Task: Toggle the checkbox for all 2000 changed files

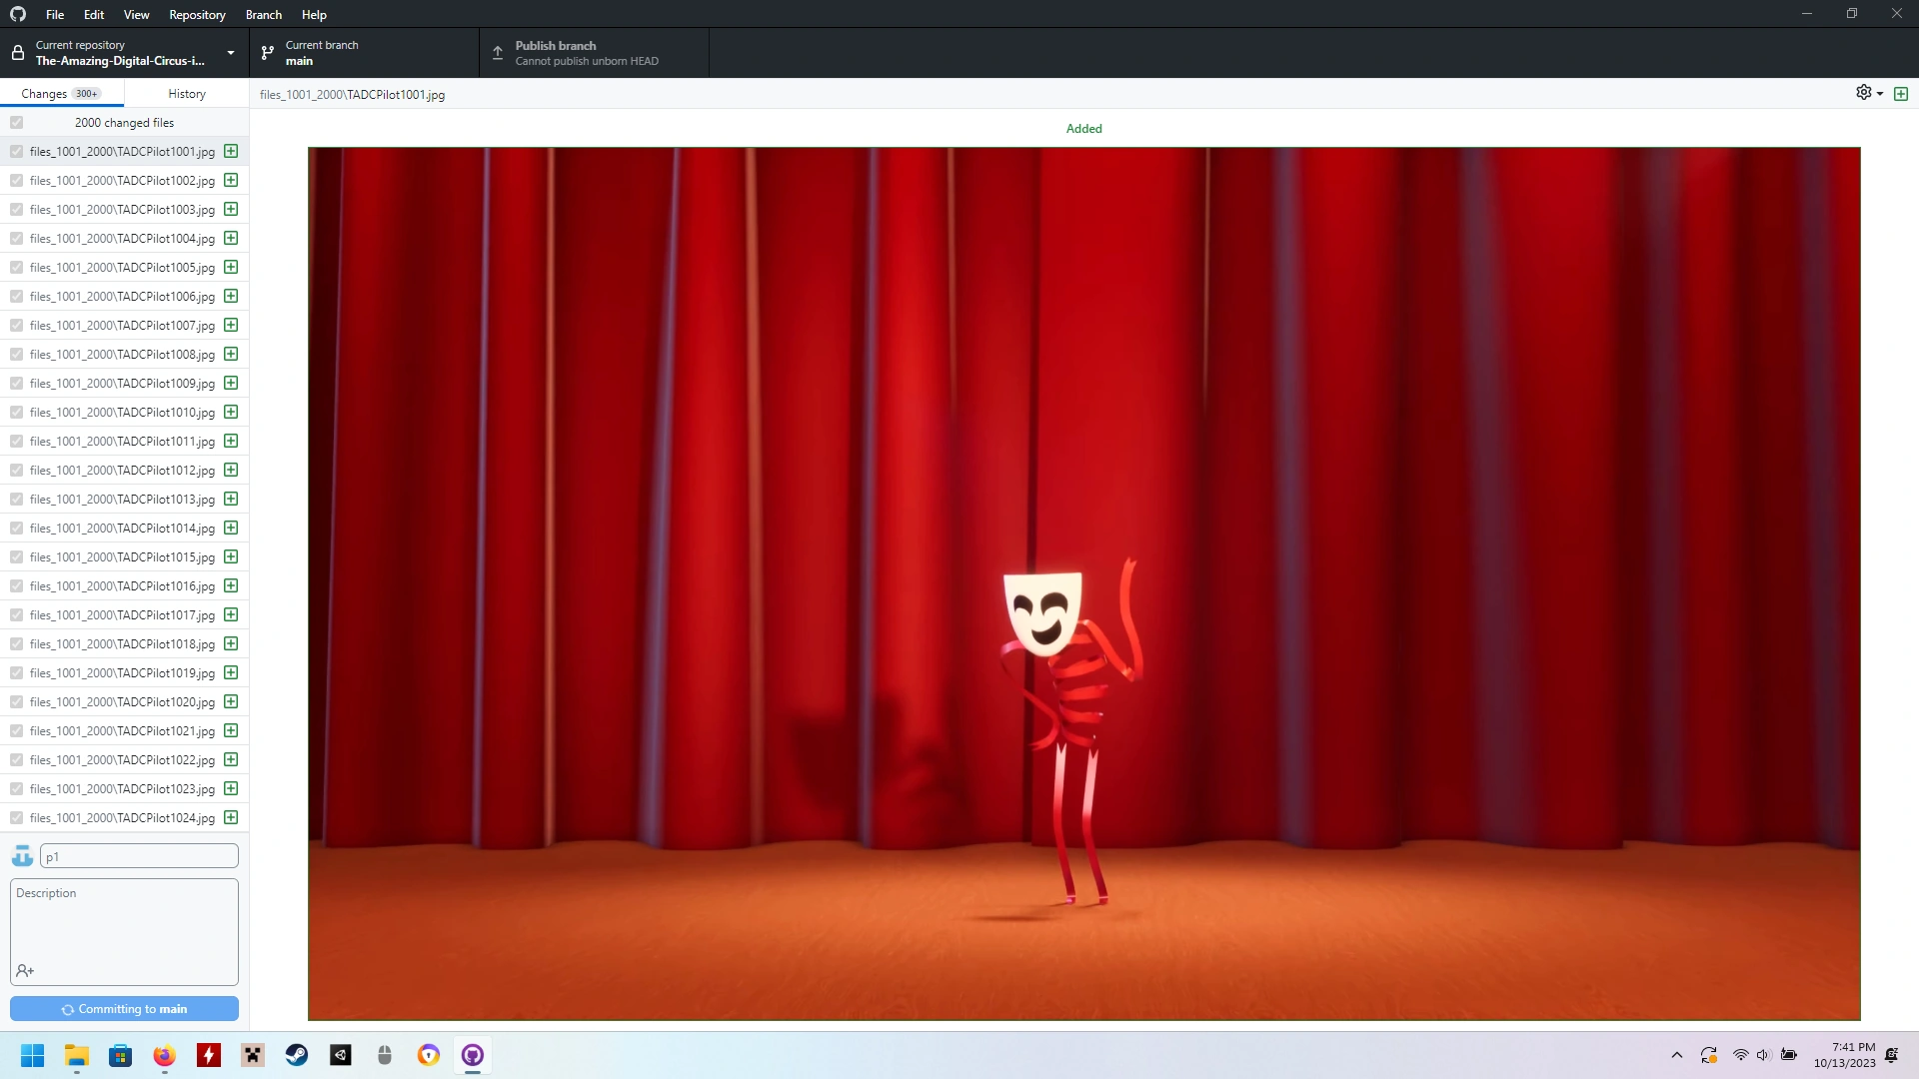Action: (x=17, y=122)
